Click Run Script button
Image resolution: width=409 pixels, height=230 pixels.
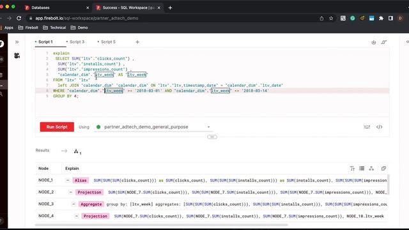(x=57, y=127)
